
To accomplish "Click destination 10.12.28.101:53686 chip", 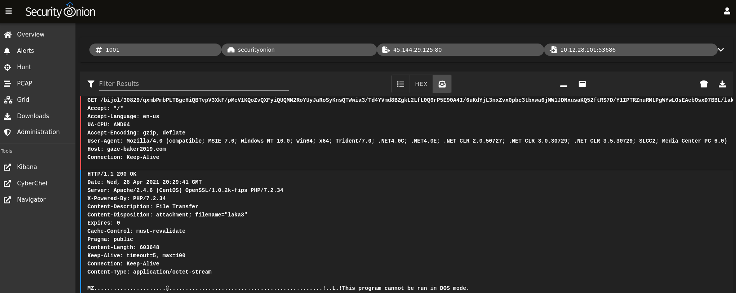I will (x=631, y=50).
